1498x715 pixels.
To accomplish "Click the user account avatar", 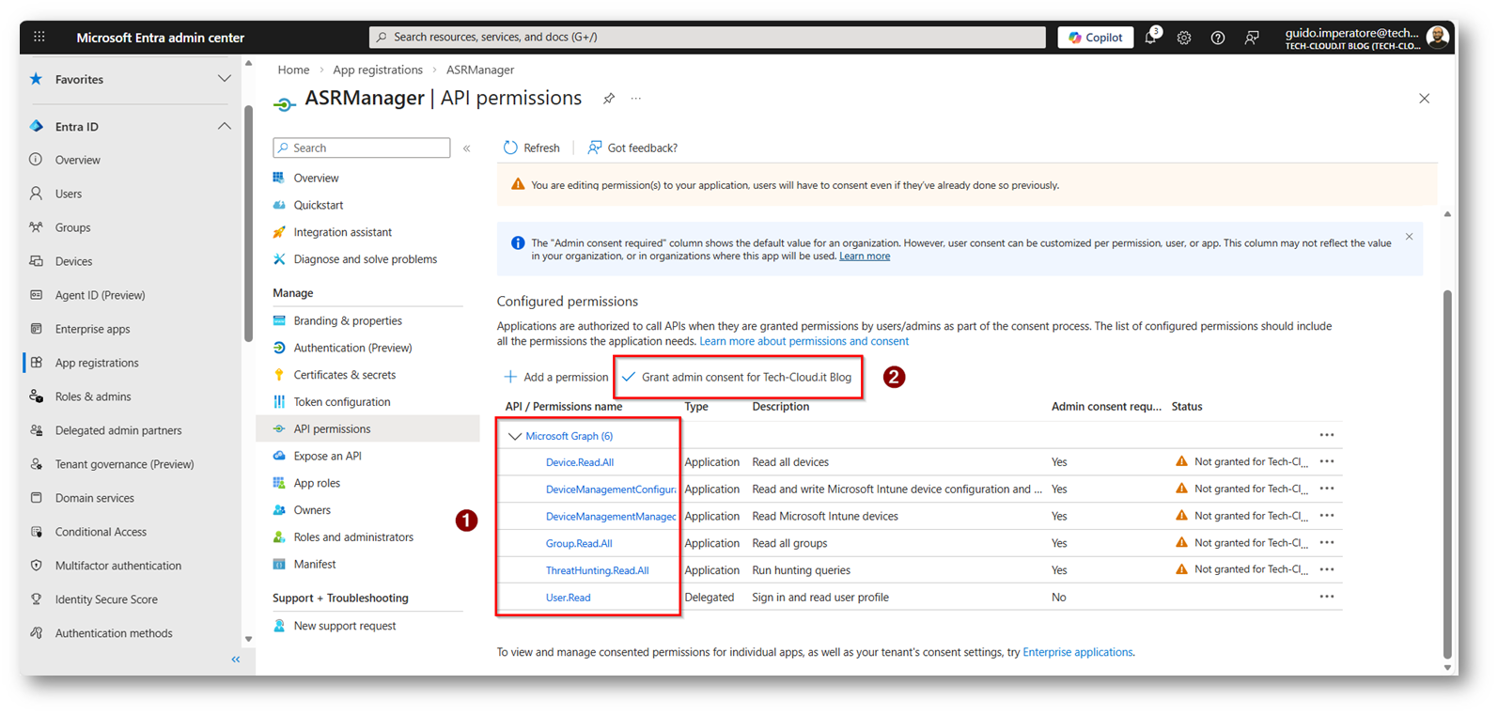I will (1437, 38).
